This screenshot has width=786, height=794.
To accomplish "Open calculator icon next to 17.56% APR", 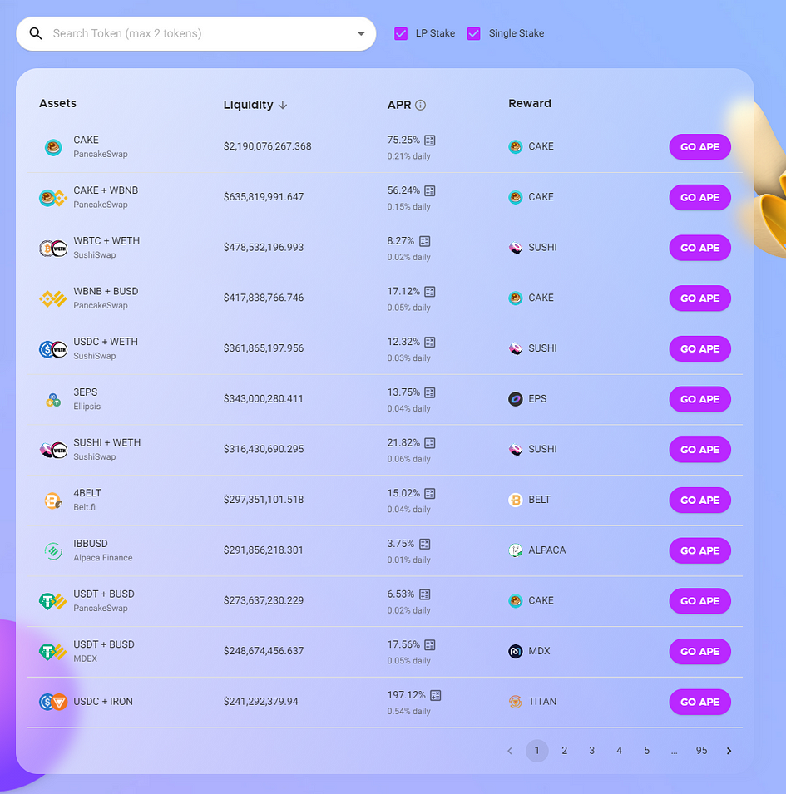I will tap(430, 644).
